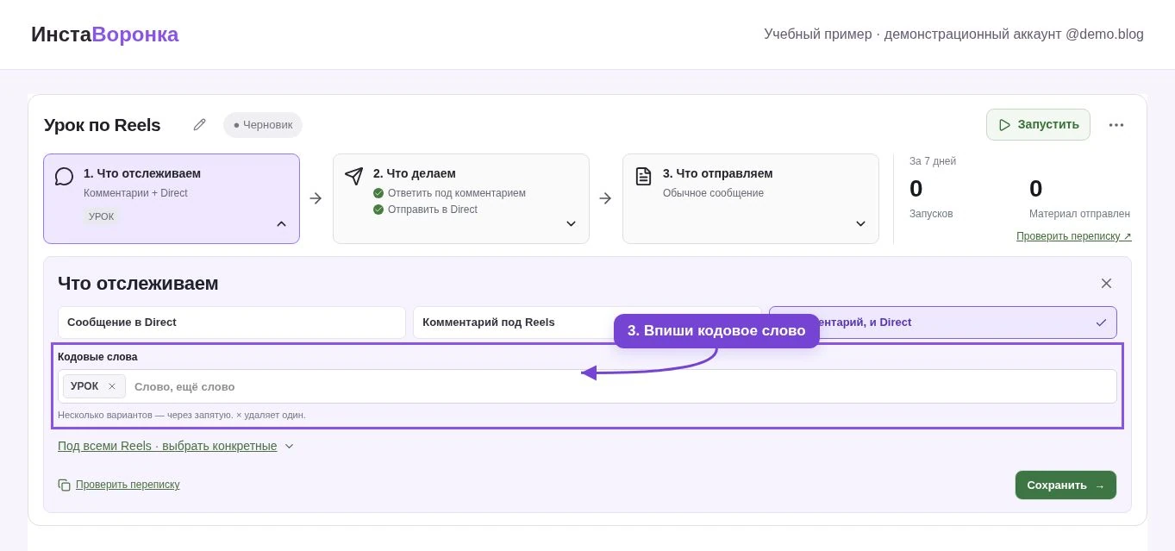Click the copy icon beside Проверить переписку
The height and width of the screenshot is (551, 1175).
[65, 485]
